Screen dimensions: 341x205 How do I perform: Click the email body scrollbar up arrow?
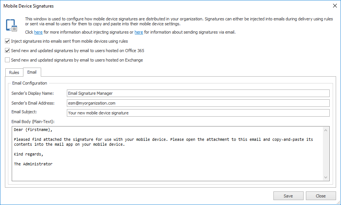(x=326, y=130)
